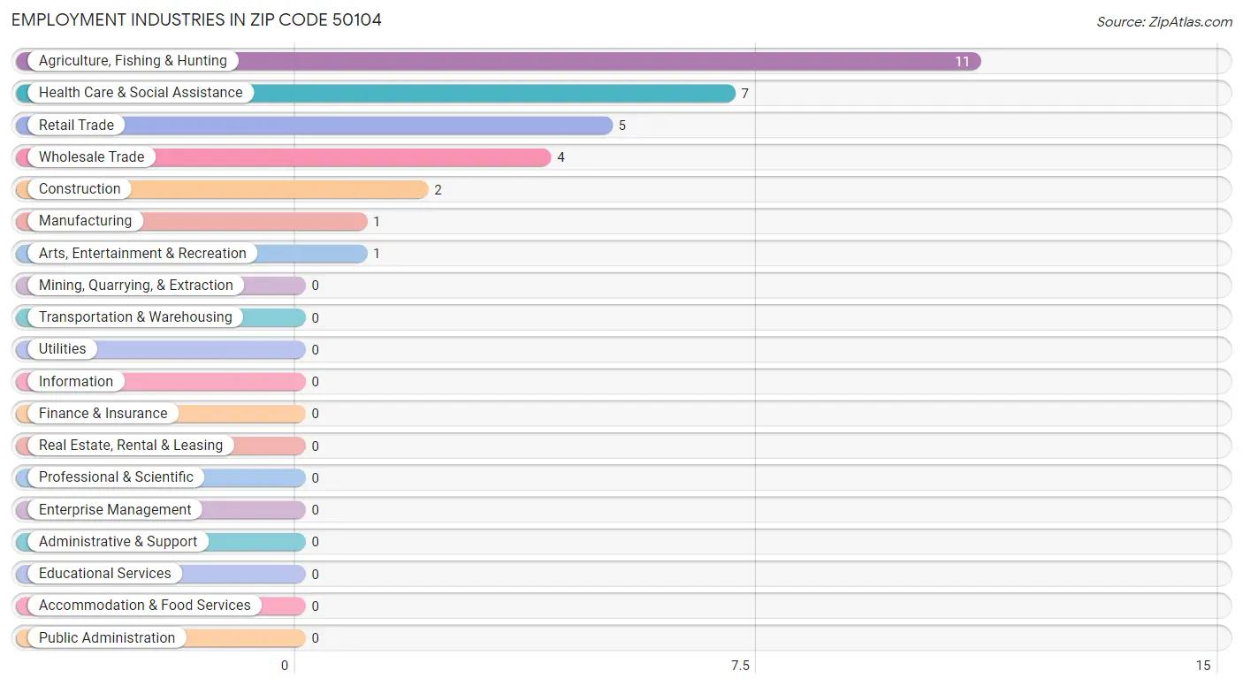Viewport: 1243px width, 686px height.
Task: Click the Enterprise Management label
Action: [115, 510]
